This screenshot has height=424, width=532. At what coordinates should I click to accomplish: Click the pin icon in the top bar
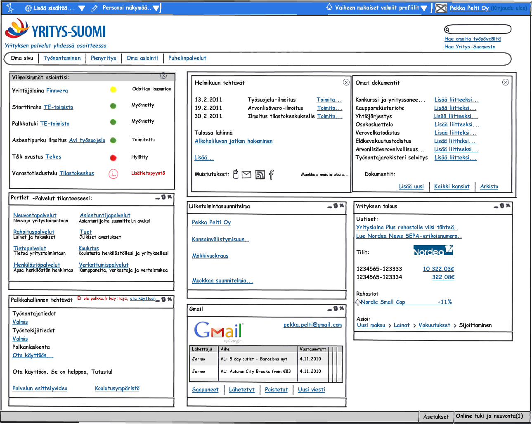coord(10,8)
